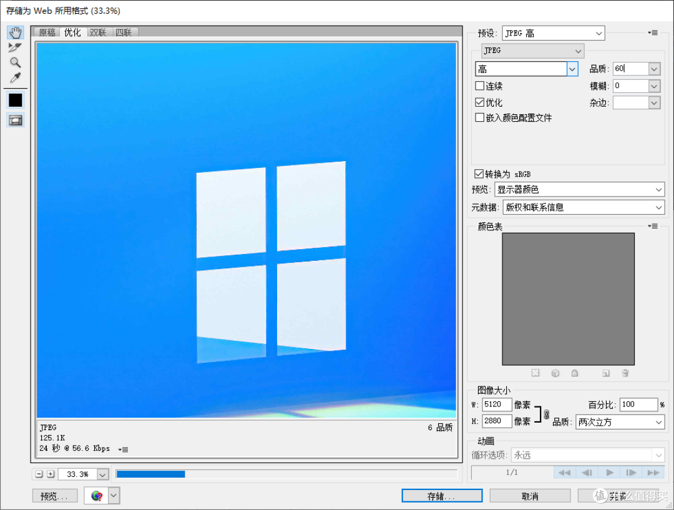Click the W width field 5120
Screen dimensions: 674x510
click(497, 405)
